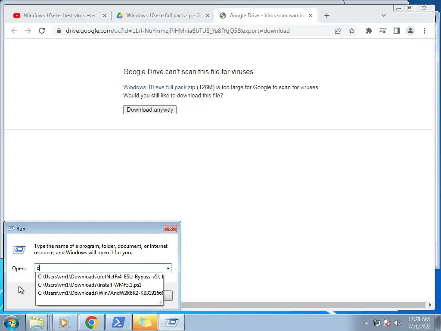
Task: Close the YouTube tab
Action: pyautogui.click(x=105, y=16)
